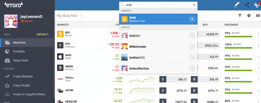Image resolution: width=261 pixels, height=103 pixels.
Task: Open notifications icon with badge 2
Action: pos(257,5)
